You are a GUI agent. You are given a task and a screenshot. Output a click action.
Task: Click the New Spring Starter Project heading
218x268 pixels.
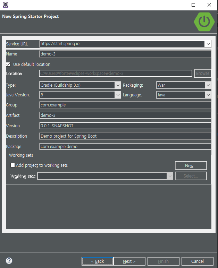point(31,16)
